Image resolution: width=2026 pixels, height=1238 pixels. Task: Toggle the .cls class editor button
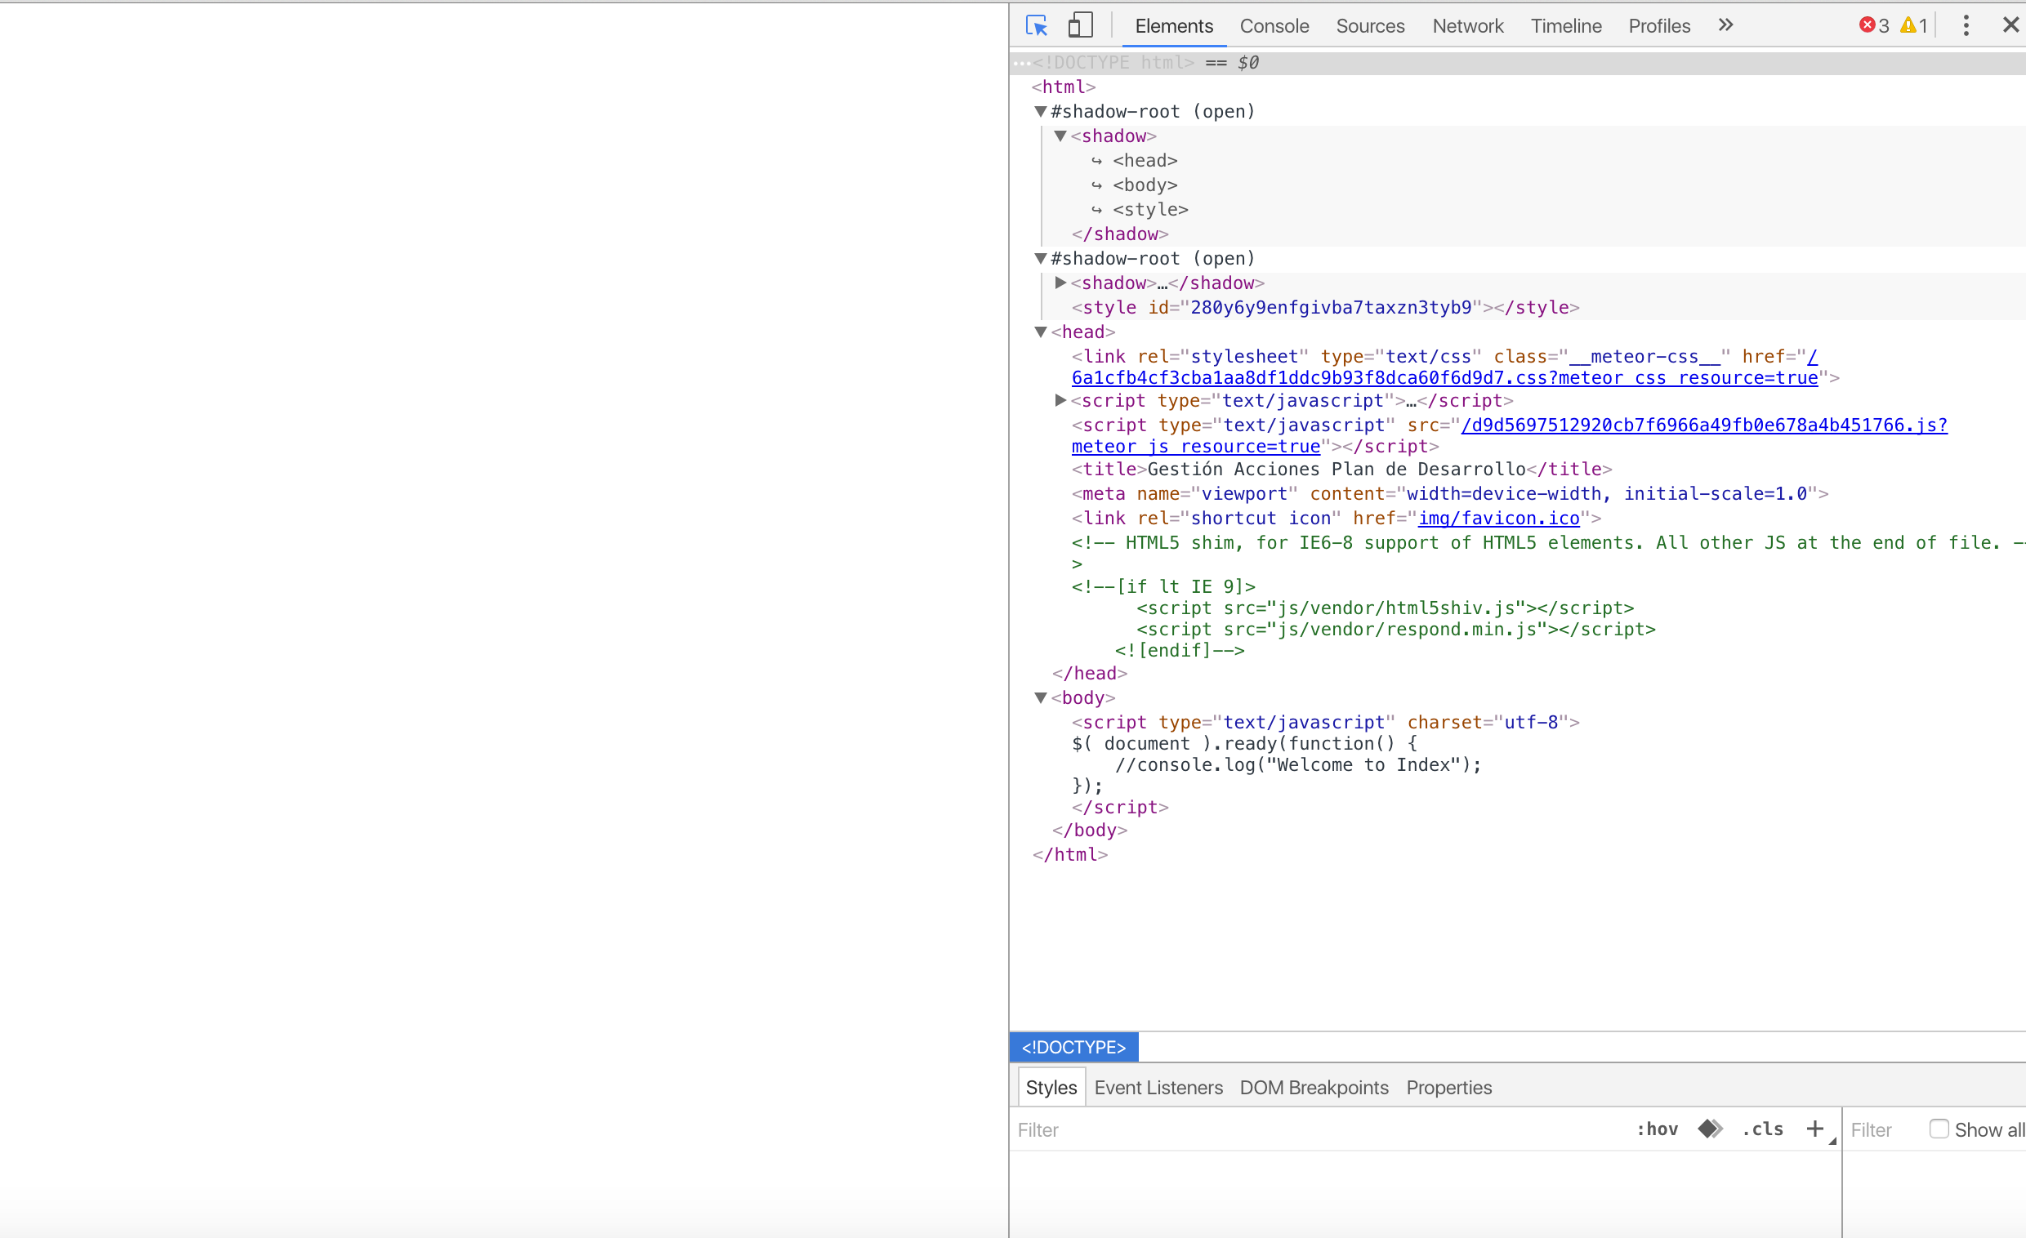pos(1762,1129)
